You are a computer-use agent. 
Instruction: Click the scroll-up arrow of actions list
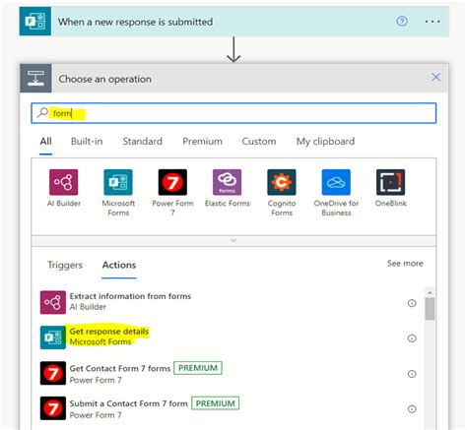(430, 292)
